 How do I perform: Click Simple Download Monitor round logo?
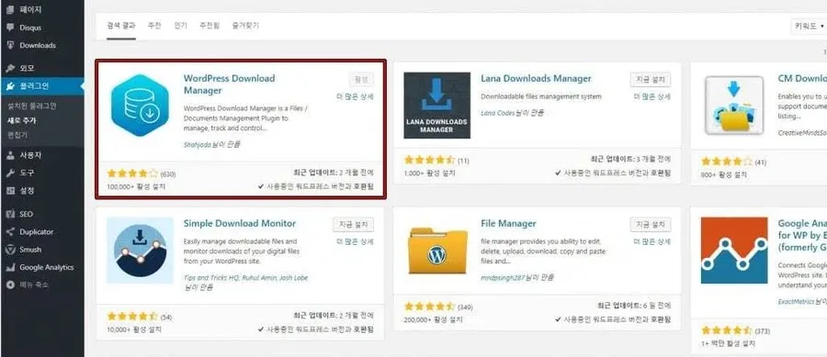(140, 251)
